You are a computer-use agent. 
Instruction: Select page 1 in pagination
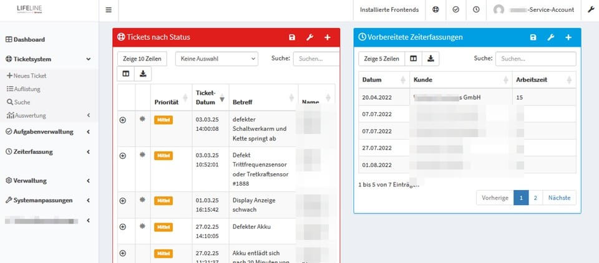(521, 198)
